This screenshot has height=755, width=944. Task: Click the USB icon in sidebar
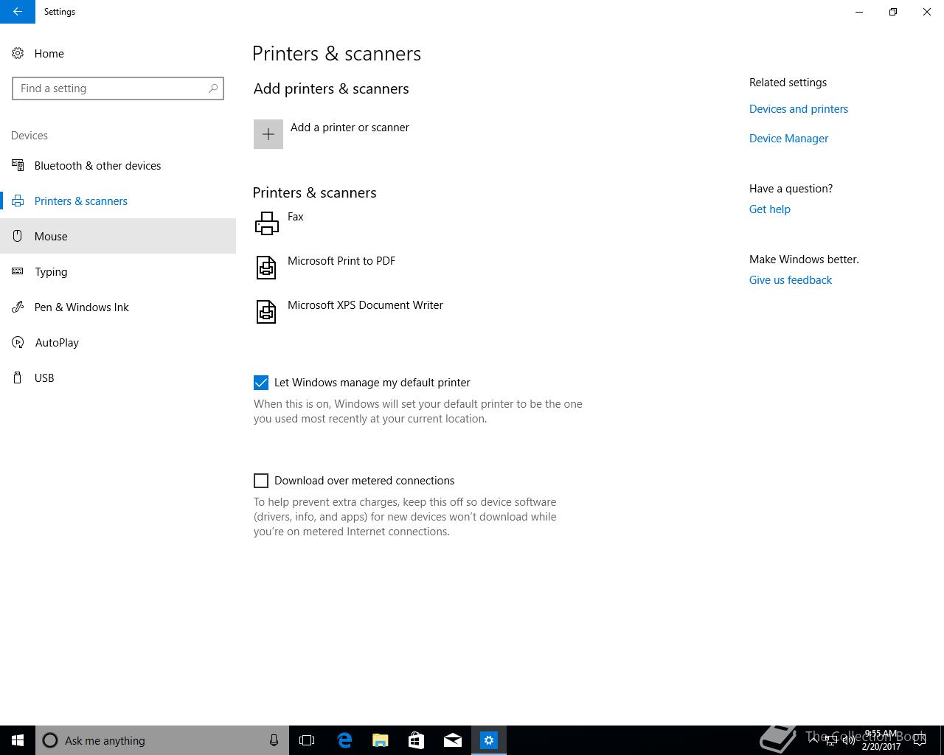click(x=18, y=378)
